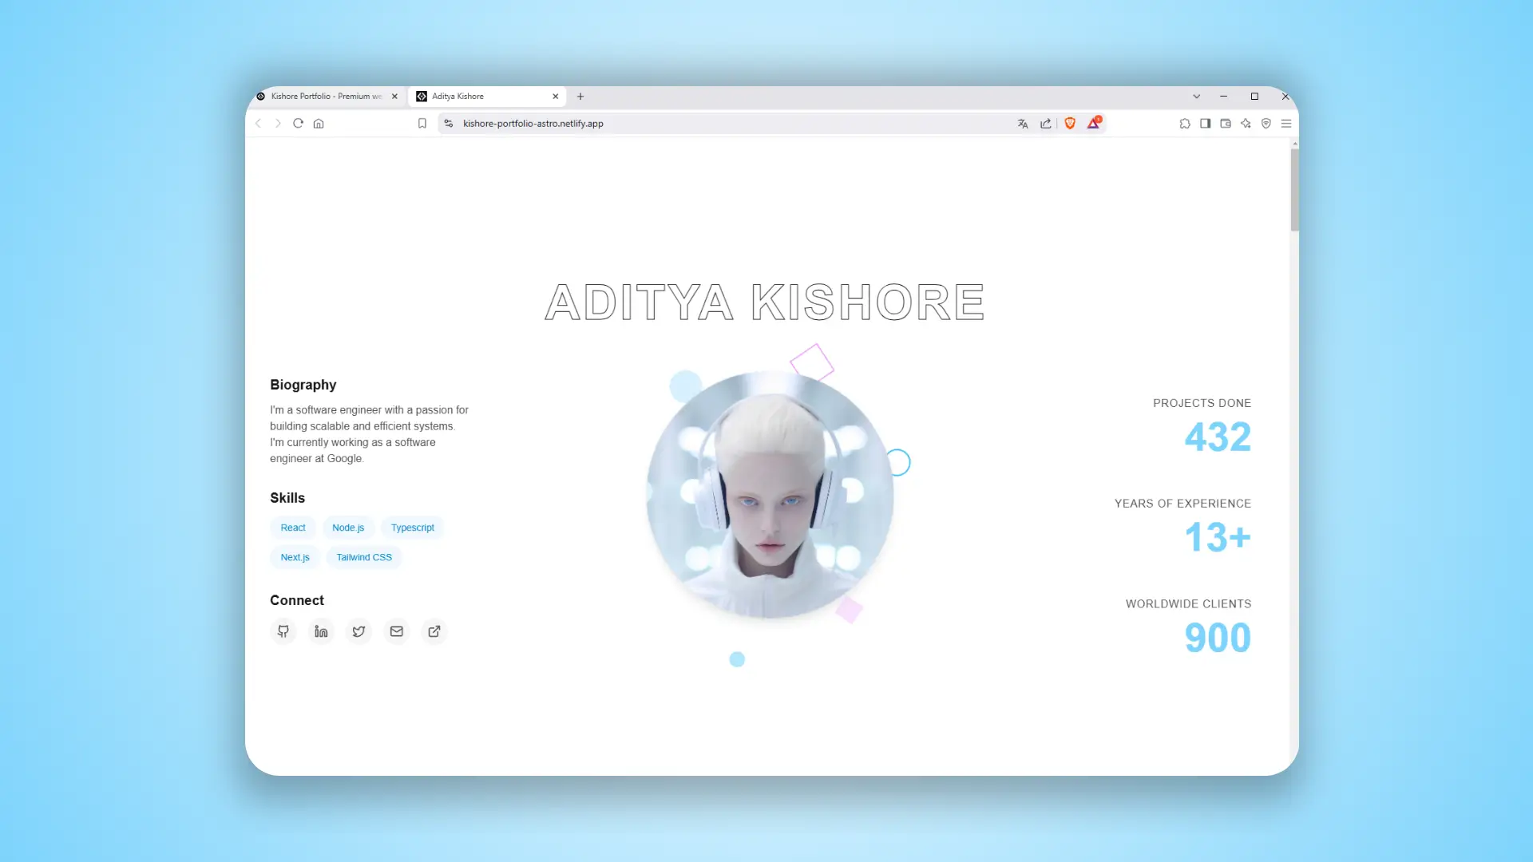Click the Biography heading

[x=303, y=385]
